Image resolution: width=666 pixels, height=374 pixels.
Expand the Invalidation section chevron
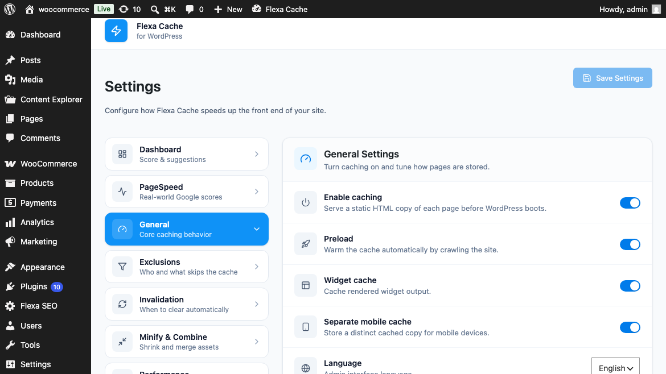tap(257, 304)
